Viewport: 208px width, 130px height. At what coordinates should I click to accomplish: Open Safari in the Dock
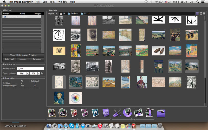(x=66, y=126)
